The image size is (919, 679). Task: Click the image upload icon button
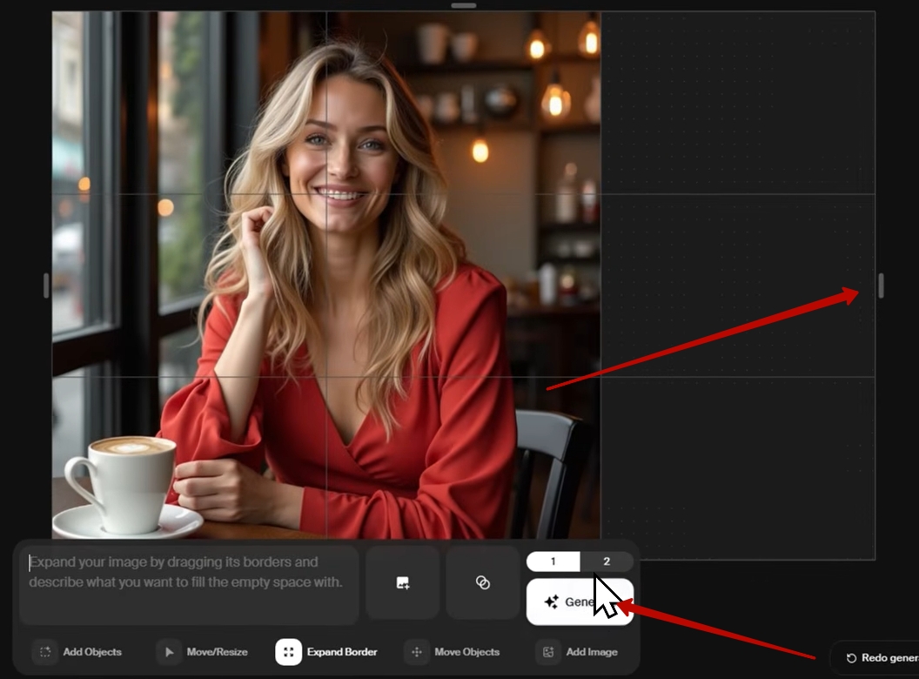point(402,583)
